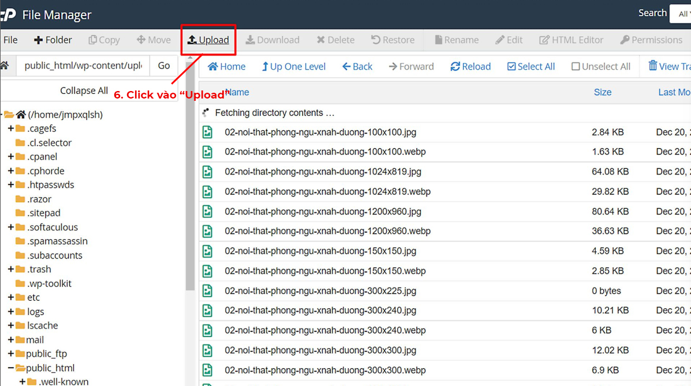Click the Delete toolbar button
Screen dimensions: 691x386
(x=335, y=40)
